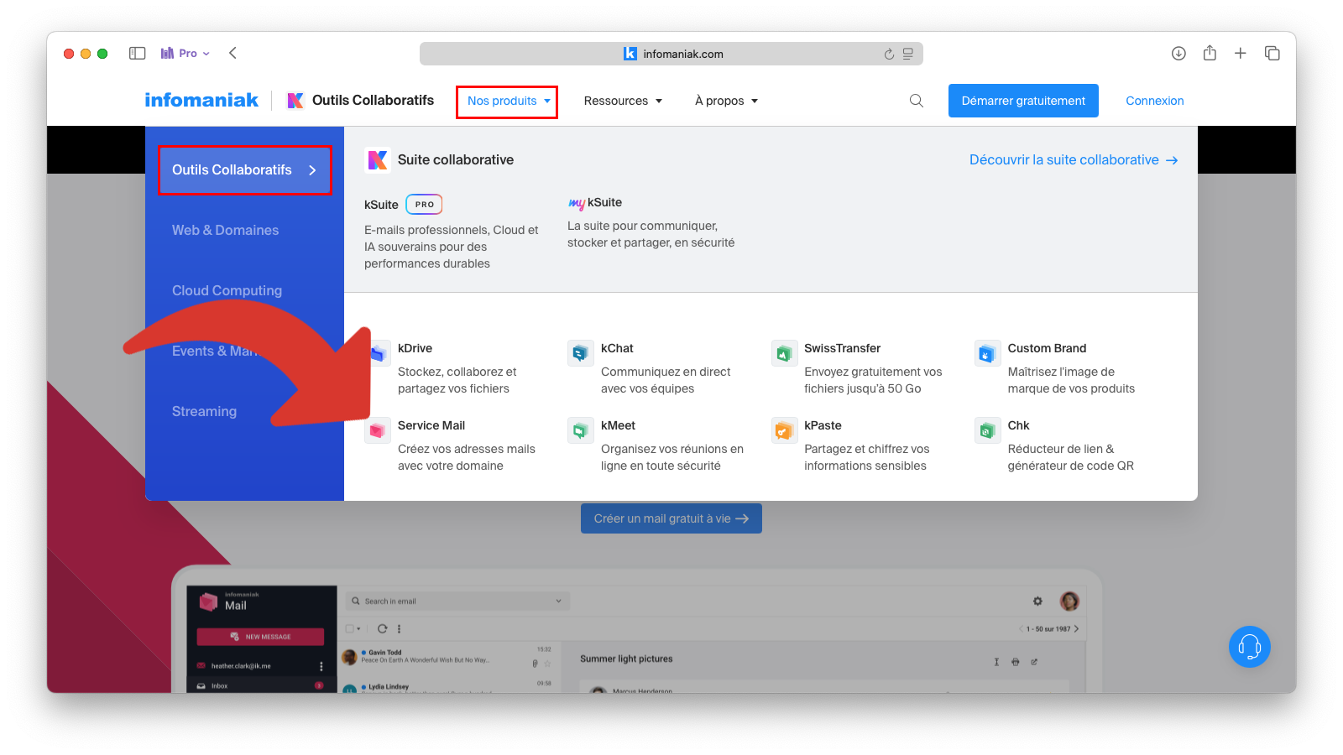The image size is (1343, 755).
Task: Open the Ressources dropdown
Action: point(623,100)
